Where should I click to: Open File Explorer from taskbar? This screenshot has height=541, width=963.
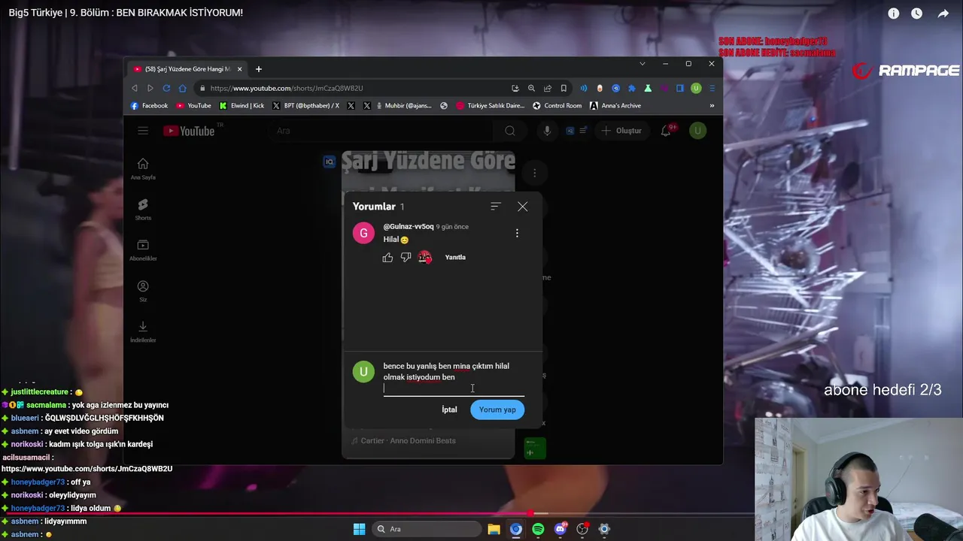pos(494,529)
